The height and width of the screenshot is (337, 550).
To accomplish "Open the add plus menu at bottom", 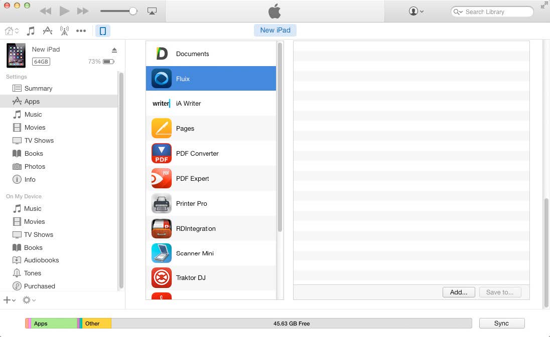I will [x=10, y=300].
